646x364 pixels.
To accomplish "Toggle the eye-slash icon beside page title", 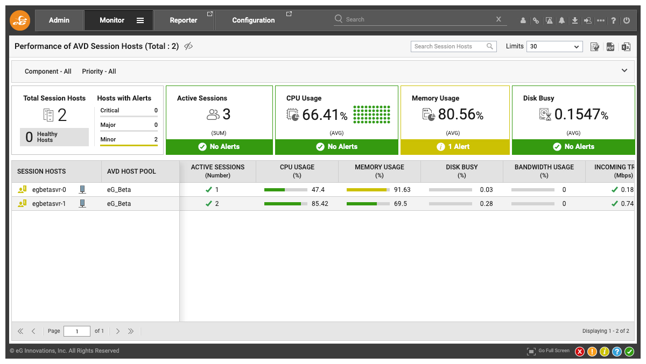I will (188, 46).
